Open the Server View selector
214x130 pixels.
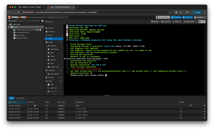[x=24, y=21]
